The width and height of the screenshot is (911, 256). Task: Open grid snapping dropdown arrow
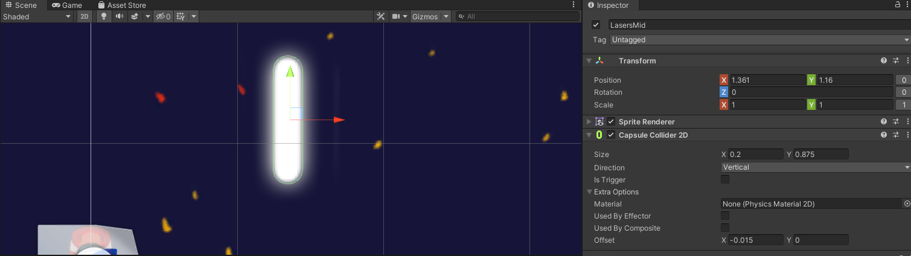click(x=194, y=16)
